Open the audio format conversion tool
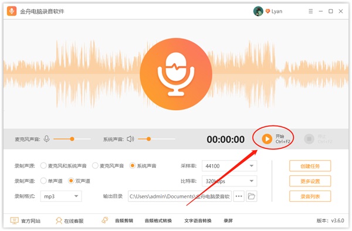The width and height of the screenshot is (352, 231). click(158, 221)
